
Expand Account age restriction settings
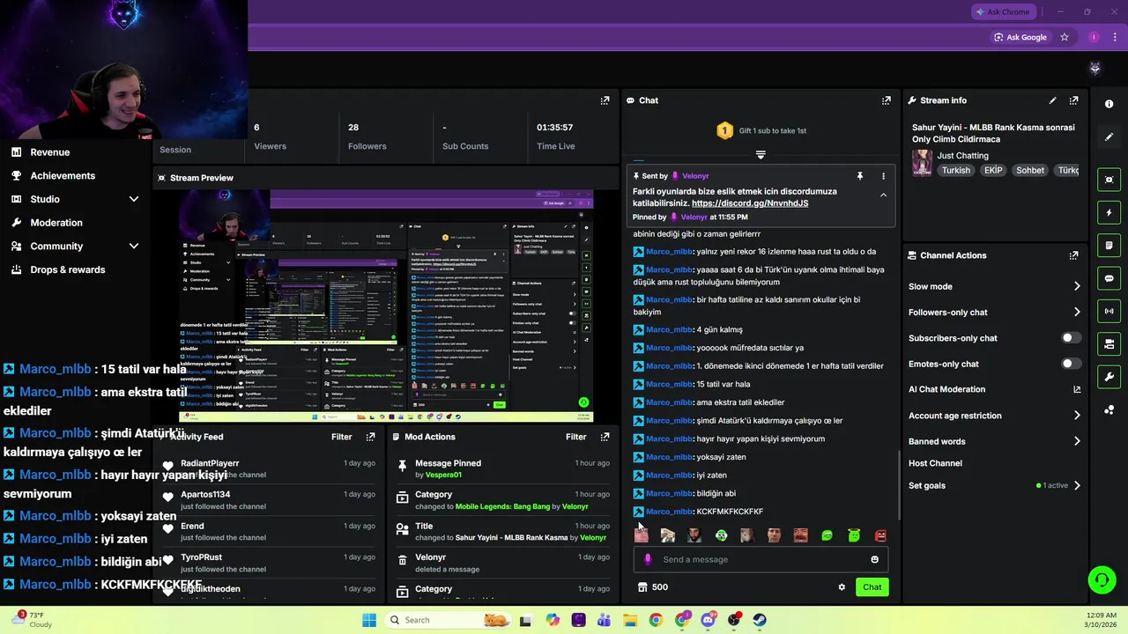pyautogui.click(x=1076, y=416)
